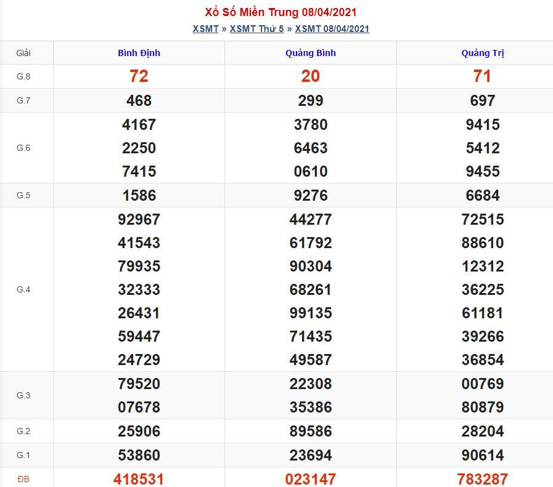Click G.5 number 1586
This screenshot has width=553, height=487.
(139, 195)
